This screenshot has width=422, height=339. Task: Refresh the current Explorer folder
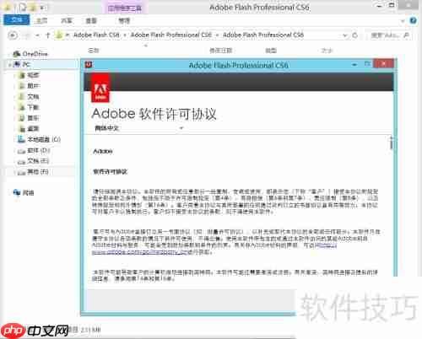(x=354, y=35)
